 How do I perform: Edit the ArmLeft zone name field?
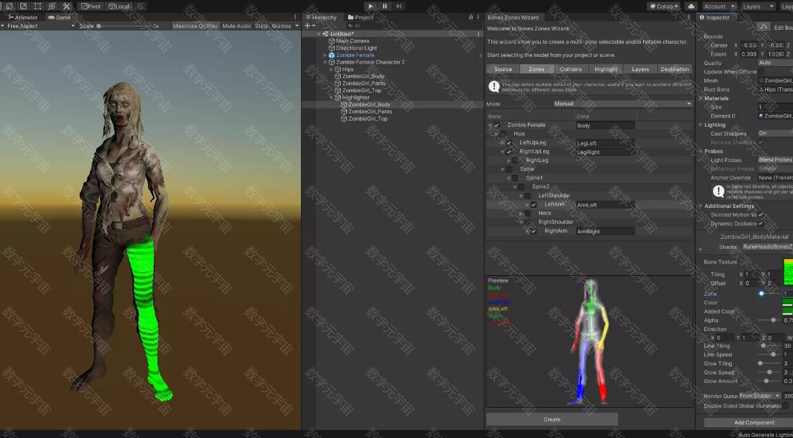[605, 205]
